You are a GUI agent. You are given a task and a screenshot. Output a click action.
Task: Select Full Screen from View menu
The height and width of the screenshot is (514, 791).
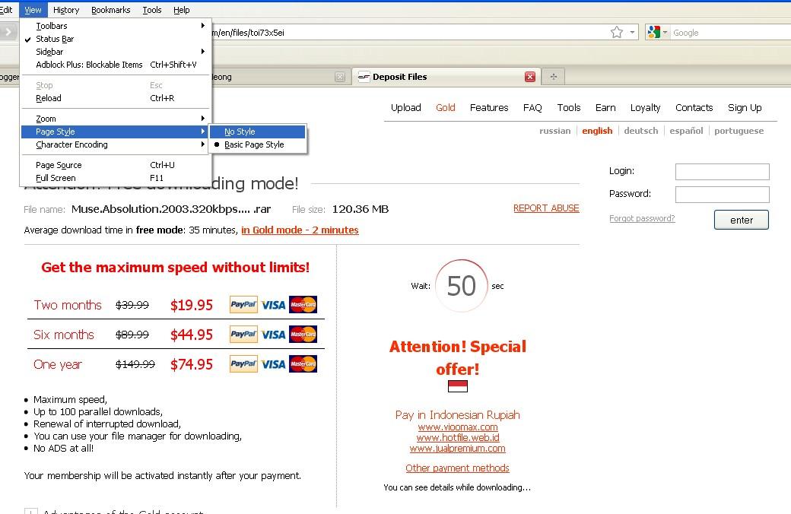(115, 178)
